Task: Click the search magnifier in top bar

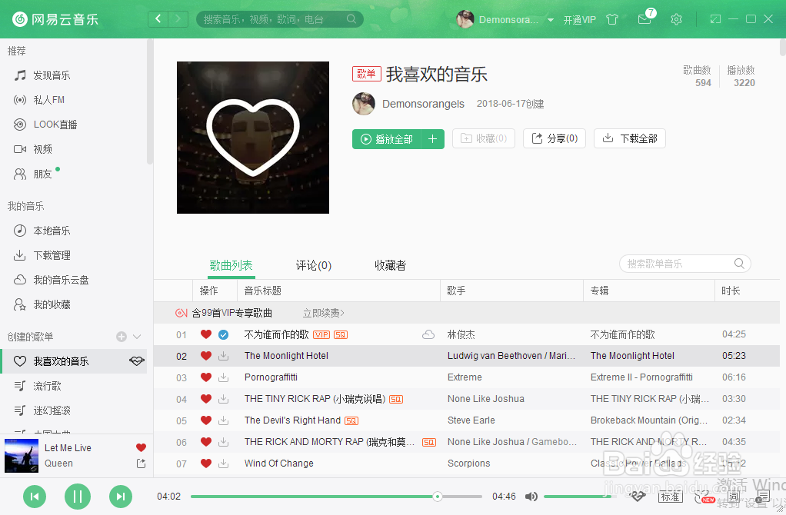Action: pos(351,19)
